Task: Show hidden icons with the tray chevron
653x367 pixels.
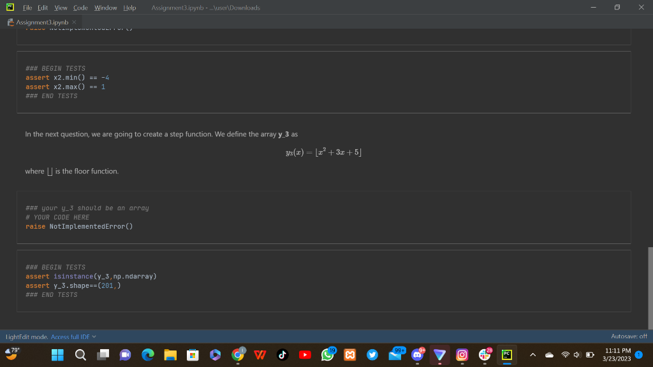Action: coord(533,355)
